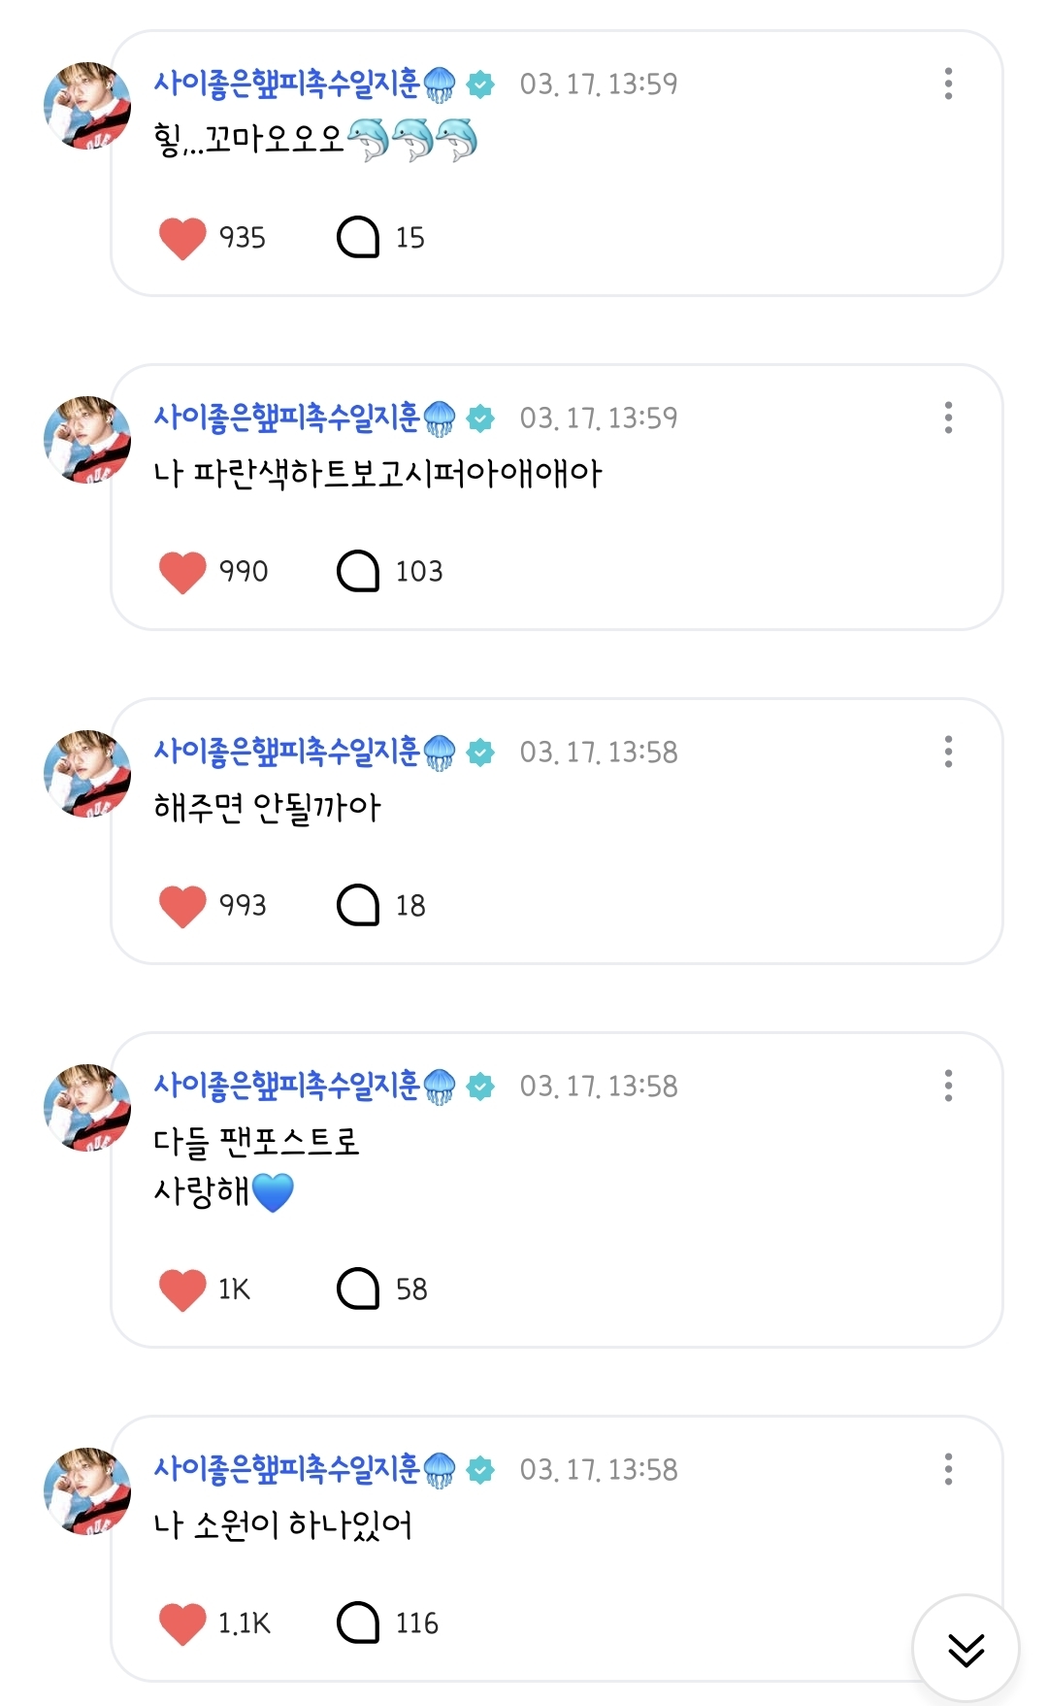
Task: Open profile picture beside the dolphin post
Action: point(87,105)
